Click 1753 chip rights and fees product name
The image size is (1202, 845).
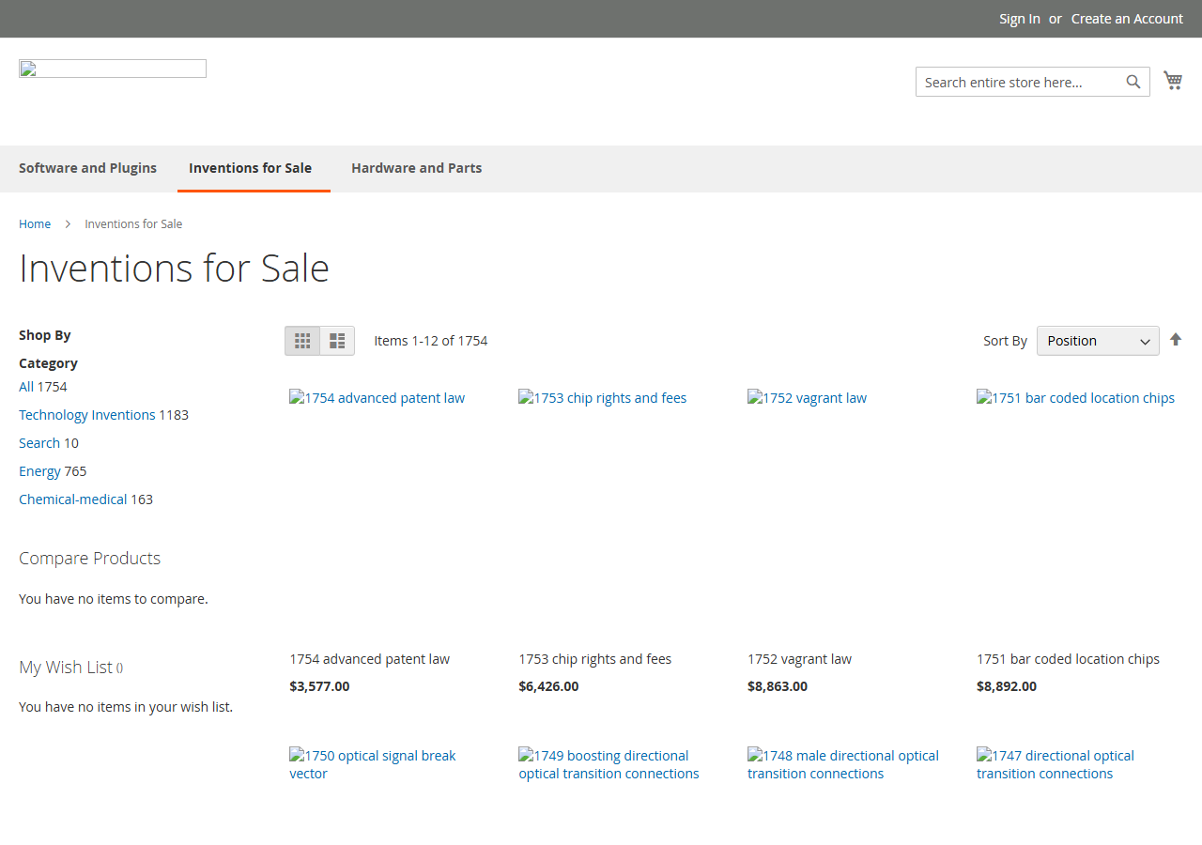pyautogui.click(x=594, y=659)
